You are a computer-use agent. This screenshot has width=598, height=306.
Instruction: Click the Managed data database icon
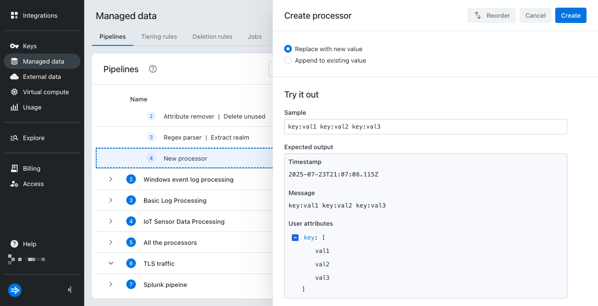tap(14, 61)
